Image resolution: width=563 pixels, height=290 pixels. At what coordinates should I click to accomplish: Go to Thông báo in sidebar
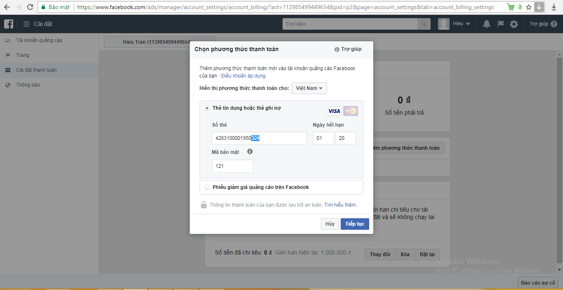click(x=28, y=85)
